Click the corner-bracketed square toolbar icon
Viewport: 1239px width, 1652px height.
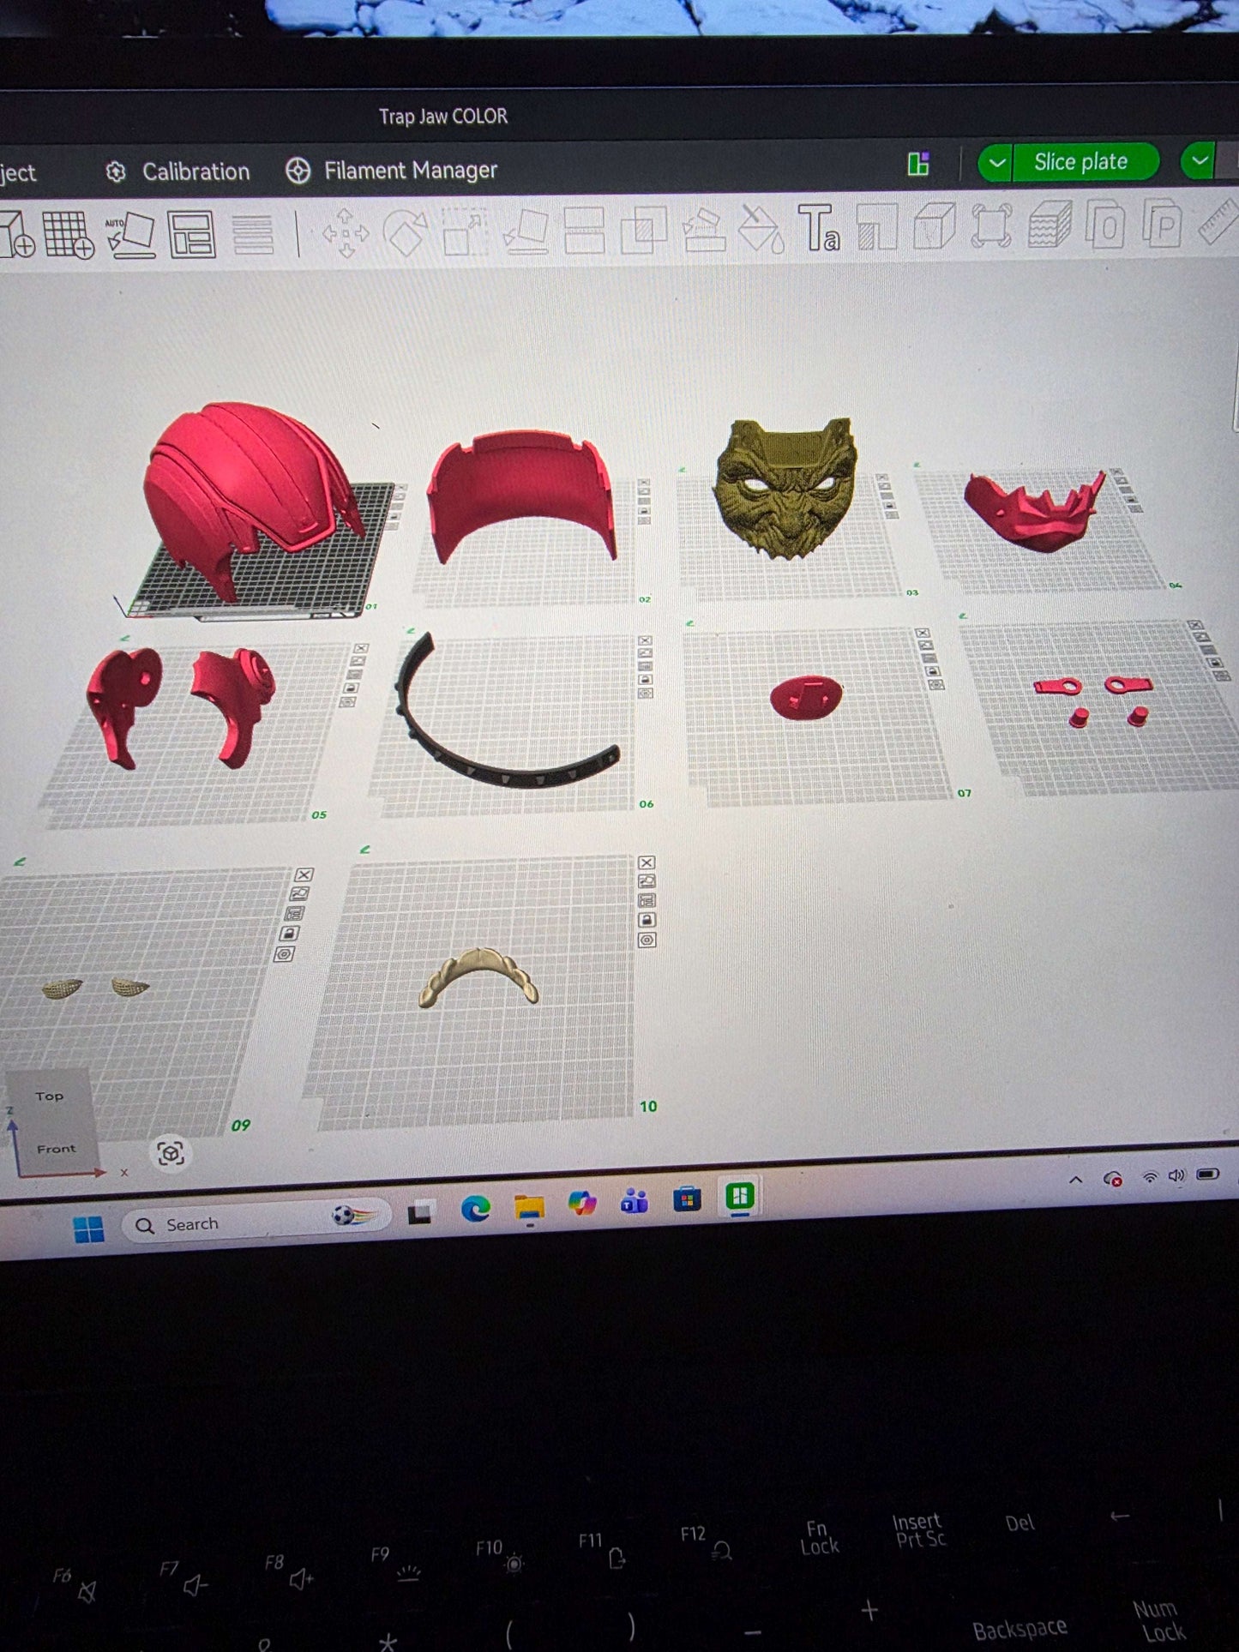pos(991,226)
